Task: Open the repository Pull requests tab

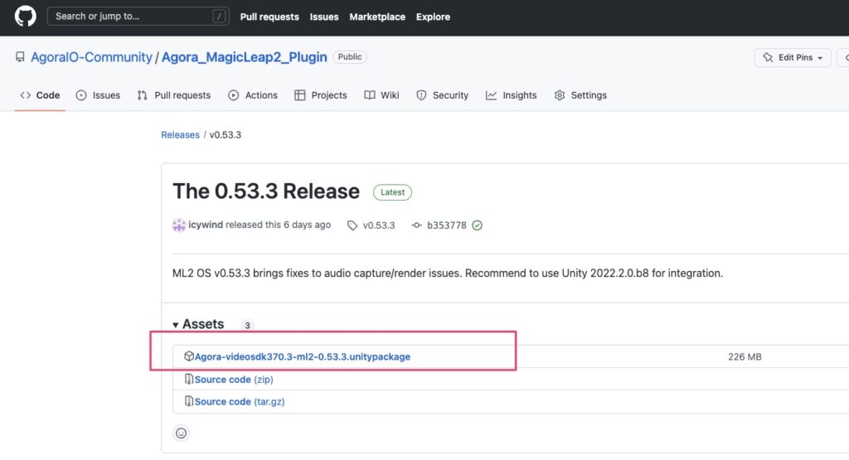Action: [174, 95]
